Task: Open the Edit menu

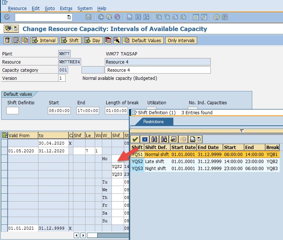Action: (x=36, y=9)
